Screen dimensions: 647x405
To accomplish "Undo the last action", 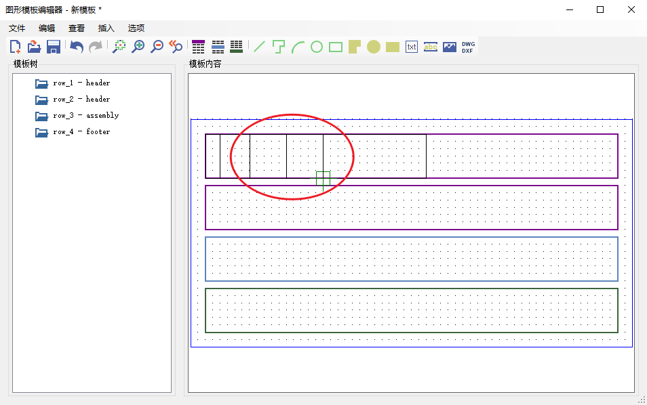I will [77, 47].
